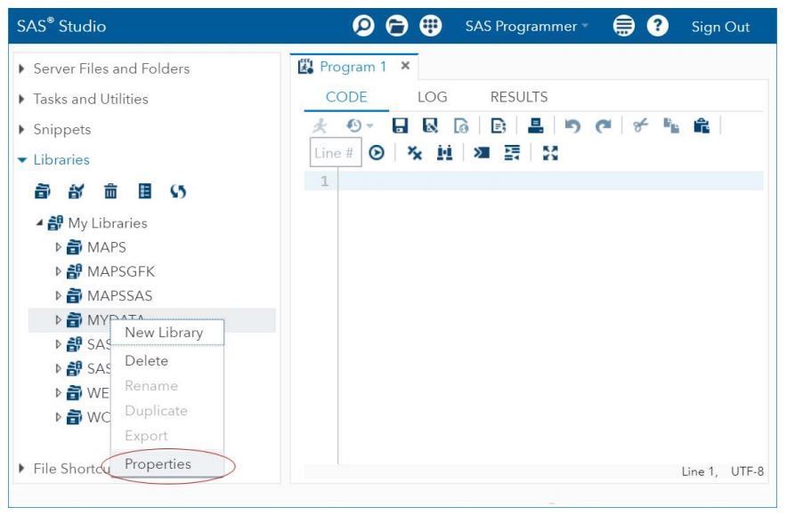Click the Sign Out link

tap(720, 27)
